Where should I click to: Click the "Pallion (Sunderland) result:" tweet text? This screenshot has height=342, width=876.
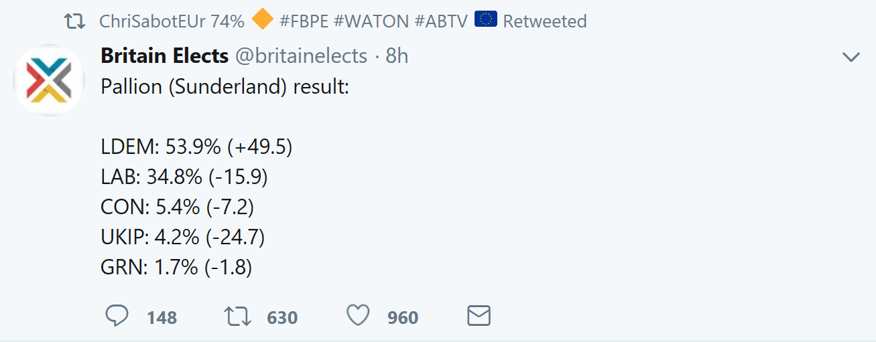click(225, 87)
